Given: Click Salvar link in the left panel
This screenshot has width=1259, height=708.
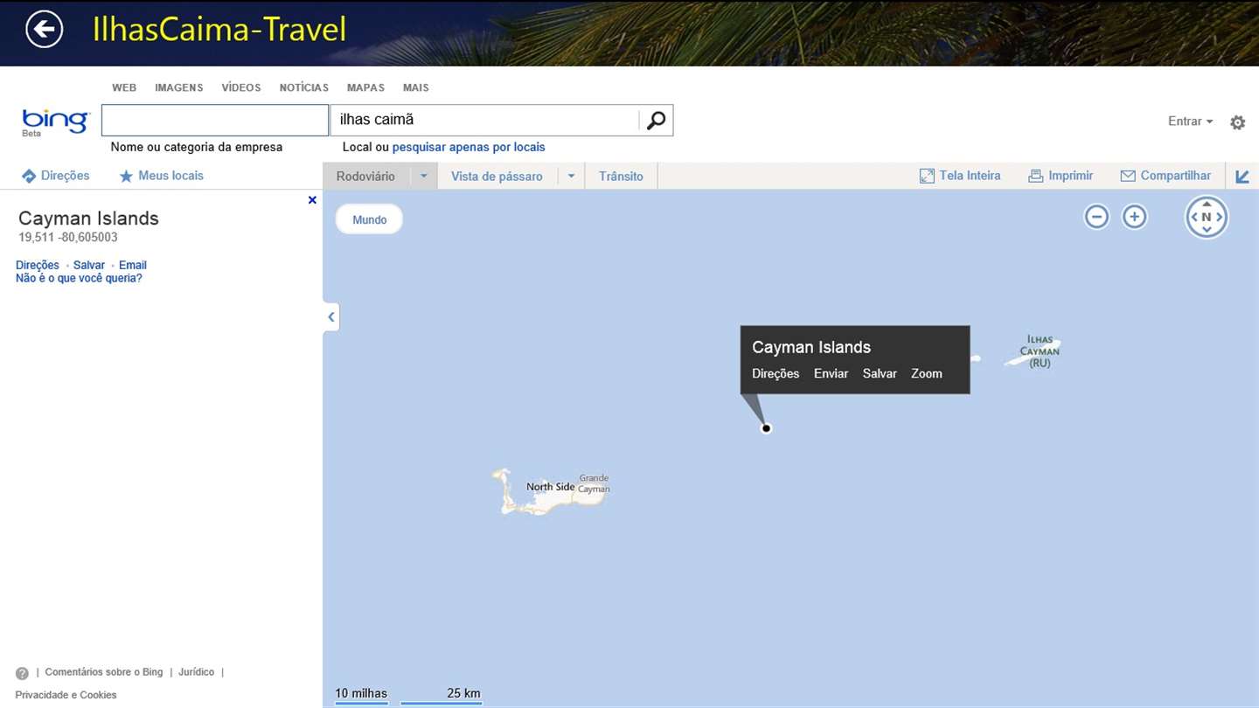Looking at the screenshot, I should pos(89,265).
